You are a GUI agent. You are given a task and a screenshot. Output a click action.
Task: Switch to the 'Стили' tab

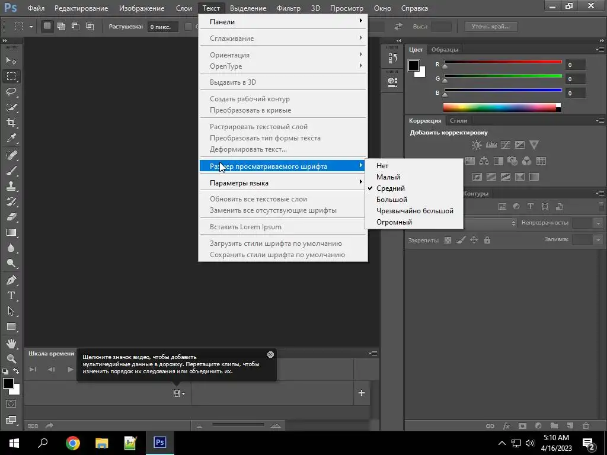coord(458,121)
